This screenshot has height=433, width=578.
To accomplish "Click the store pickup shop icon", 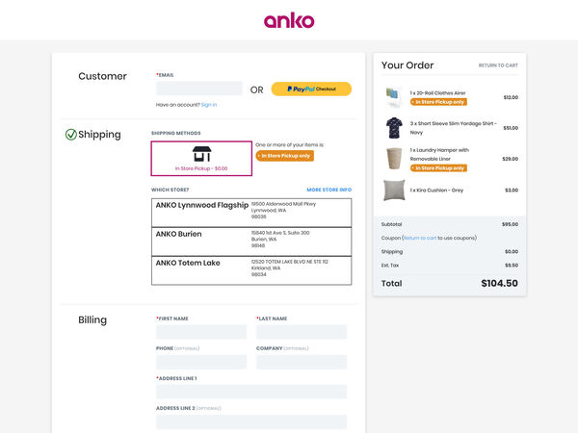I will click(201, 154).
